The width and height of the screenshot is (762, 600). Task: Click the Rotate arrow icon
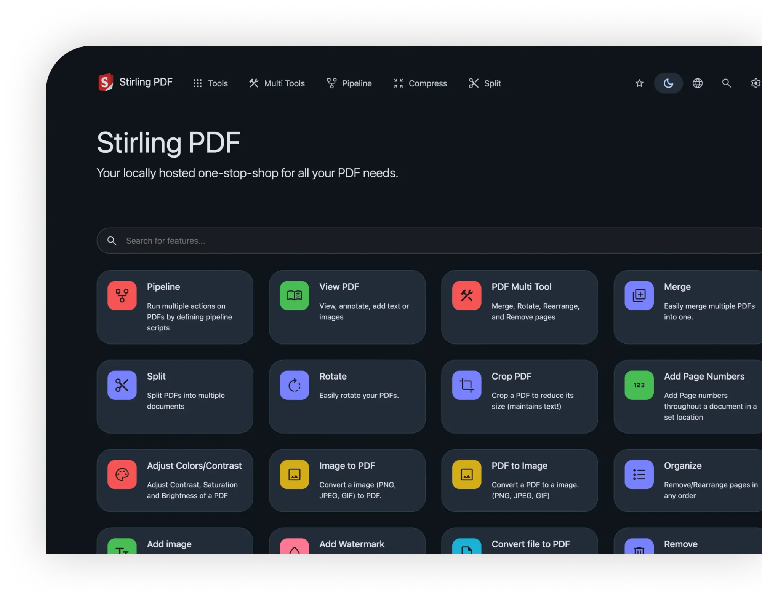pyautogui.click(x=294, y=385)
